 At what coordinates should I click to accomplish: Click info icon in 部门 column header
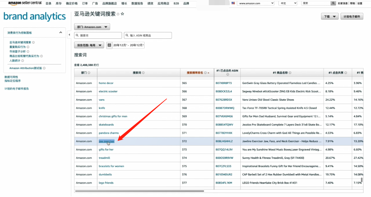(x=89, y=73)
